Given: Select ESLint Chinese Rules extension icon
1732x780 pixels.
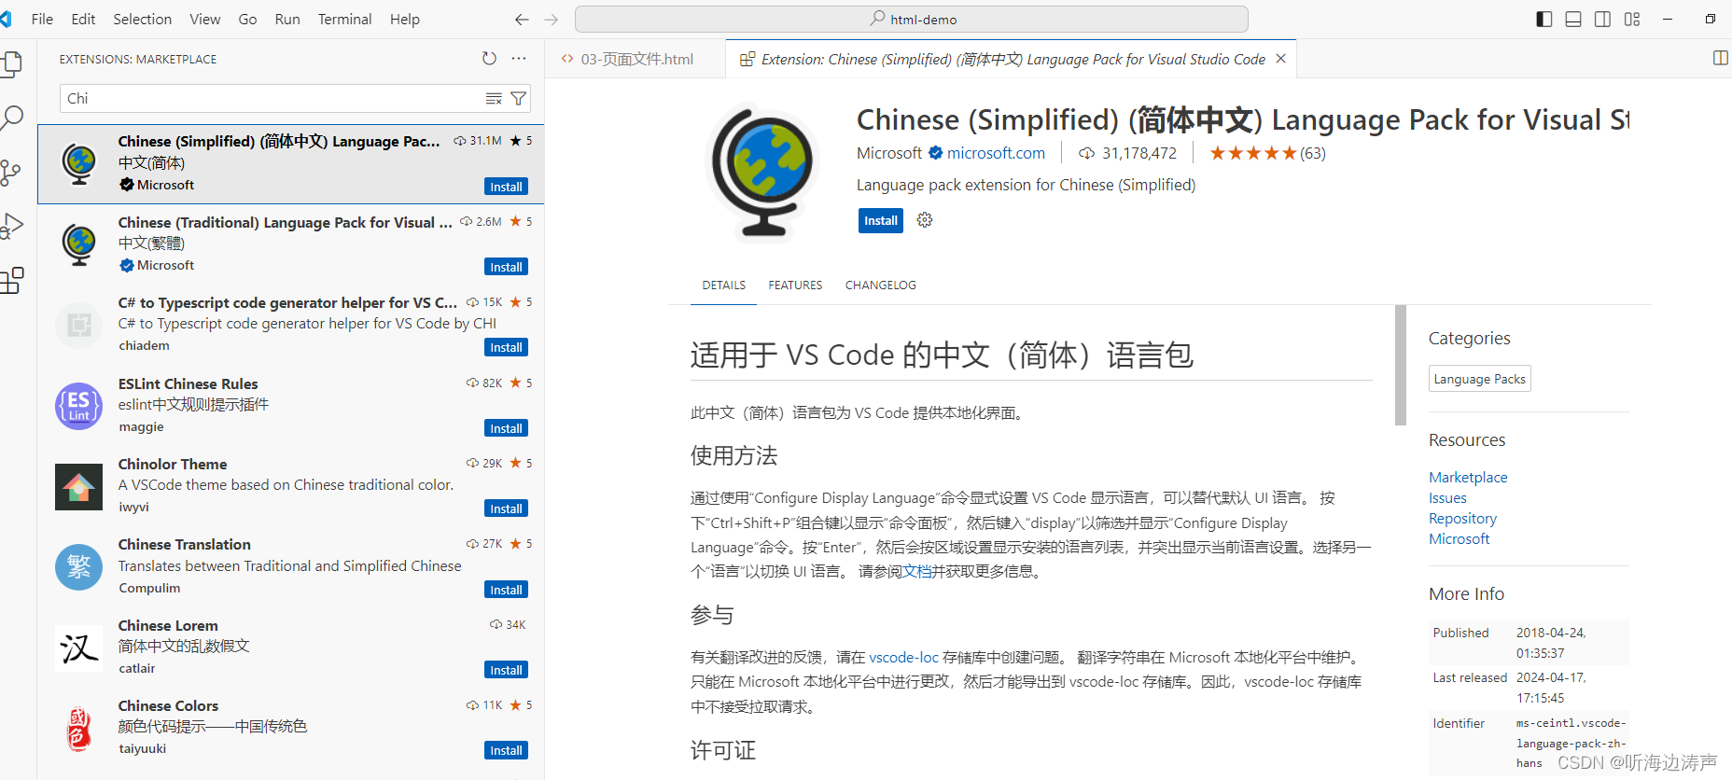Looking at the screenshot, I should coord(79,406).
